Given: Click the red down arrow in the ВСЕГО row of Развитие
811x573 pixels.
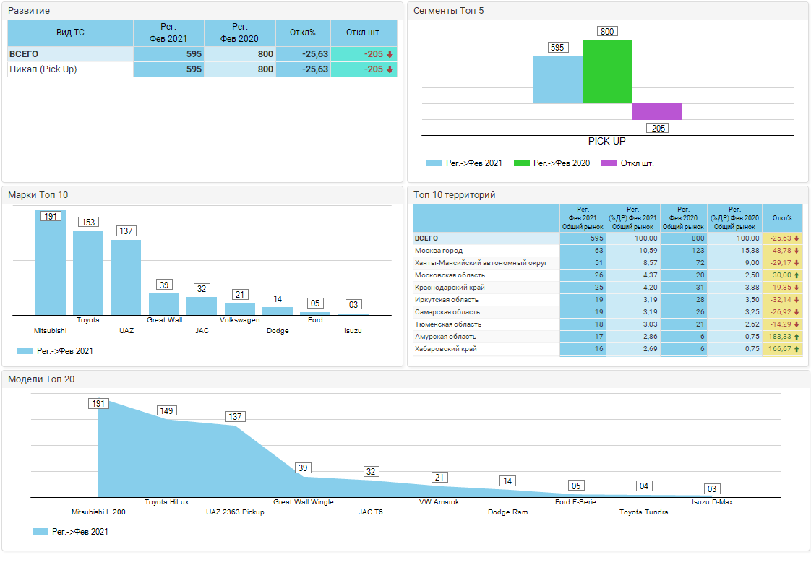Looking at the screenshot, I should click(390, 54).
